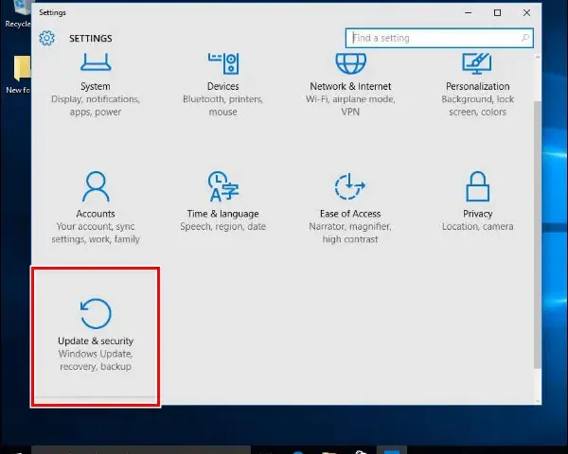Screen dimensions: 568x454
Task: Open Update & security settings
Action: [x=96, y=335]
